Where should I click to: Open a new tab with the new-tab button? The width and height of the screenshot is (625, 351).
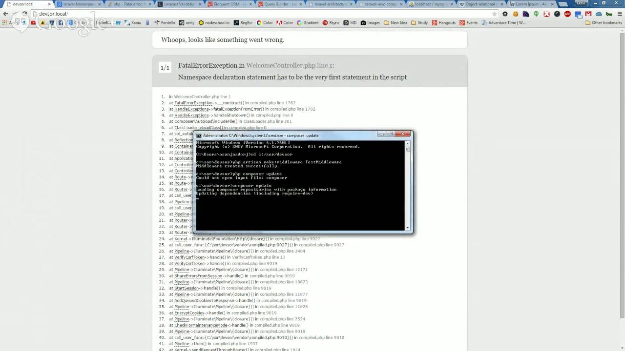click(562, 4)
